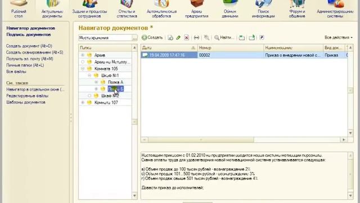Click the green pencil edit icon

178,38
